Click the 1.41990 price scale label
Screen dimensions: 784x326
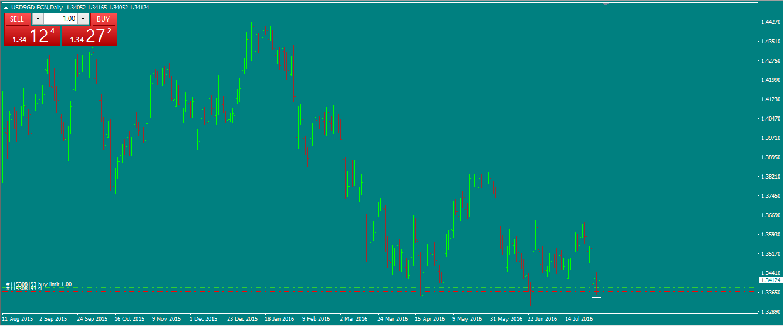click(771, 80)
